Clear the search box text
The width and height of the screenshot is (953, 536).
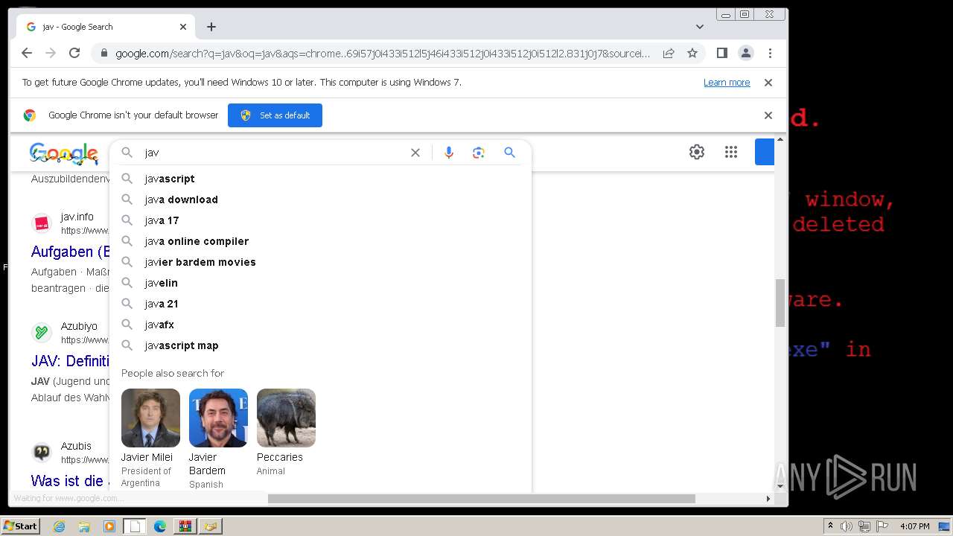[415, 153]
